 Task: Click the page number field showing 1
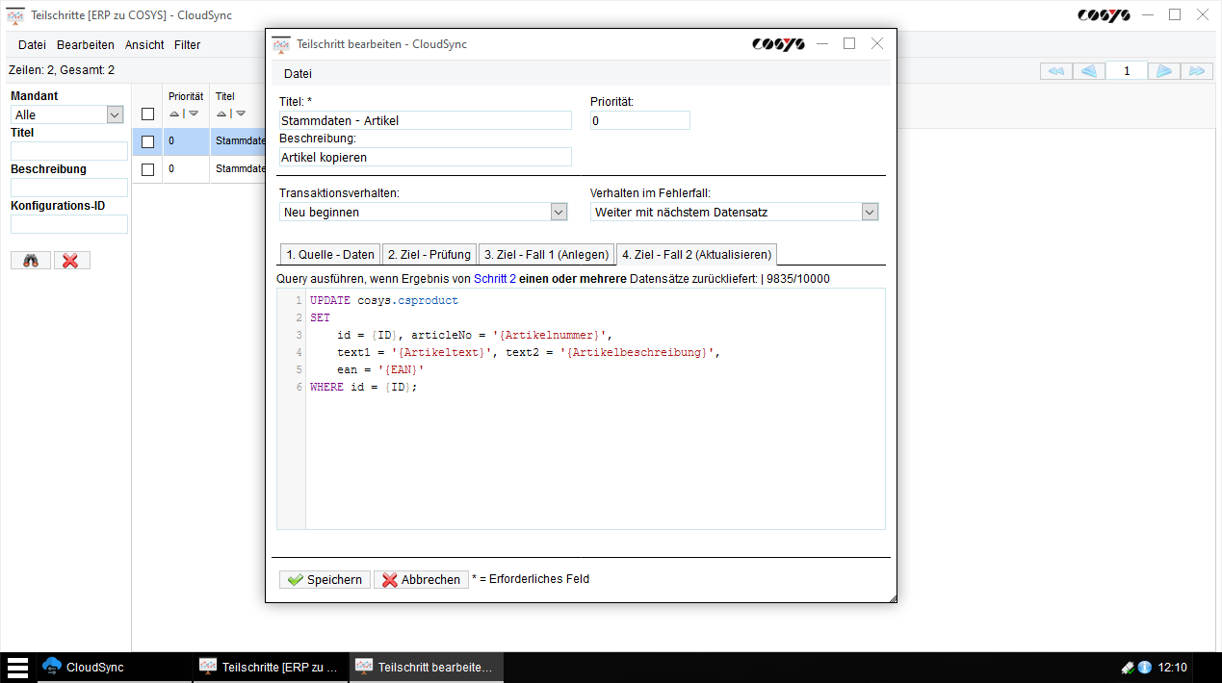point(1127,70)
